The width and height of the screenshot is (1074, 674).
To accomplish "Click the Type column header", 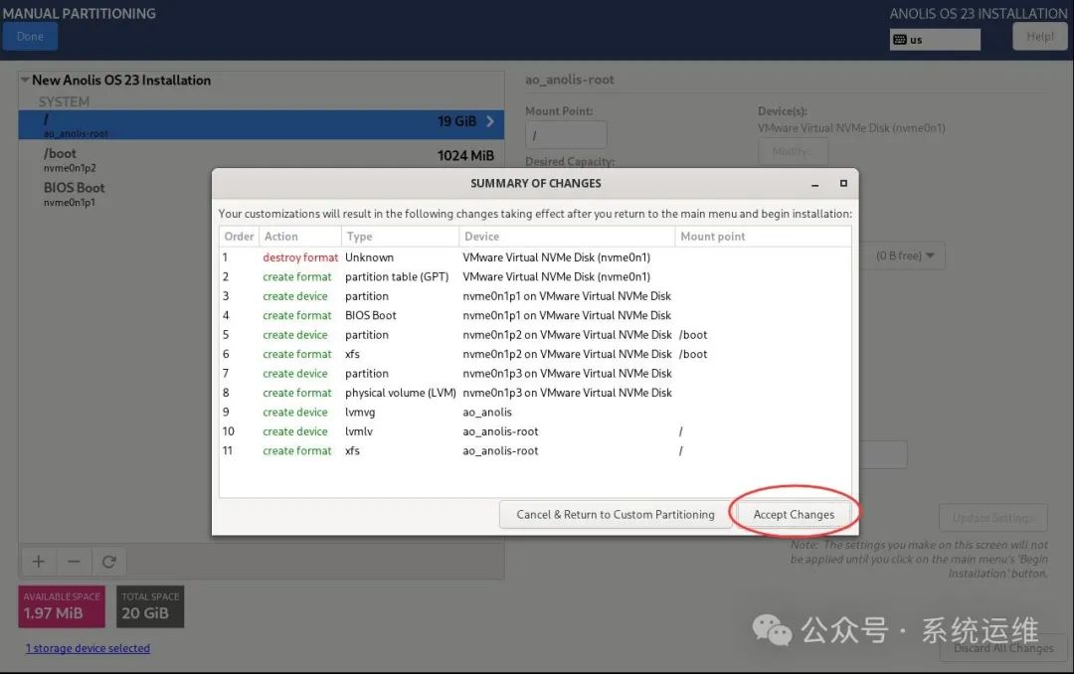I will click(400, 237).
